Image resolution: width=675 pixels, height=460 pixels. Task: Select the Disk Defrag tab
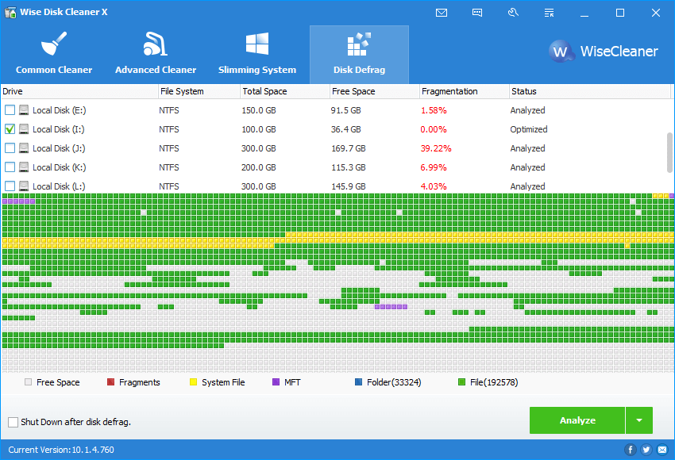(x=359, y=54)
